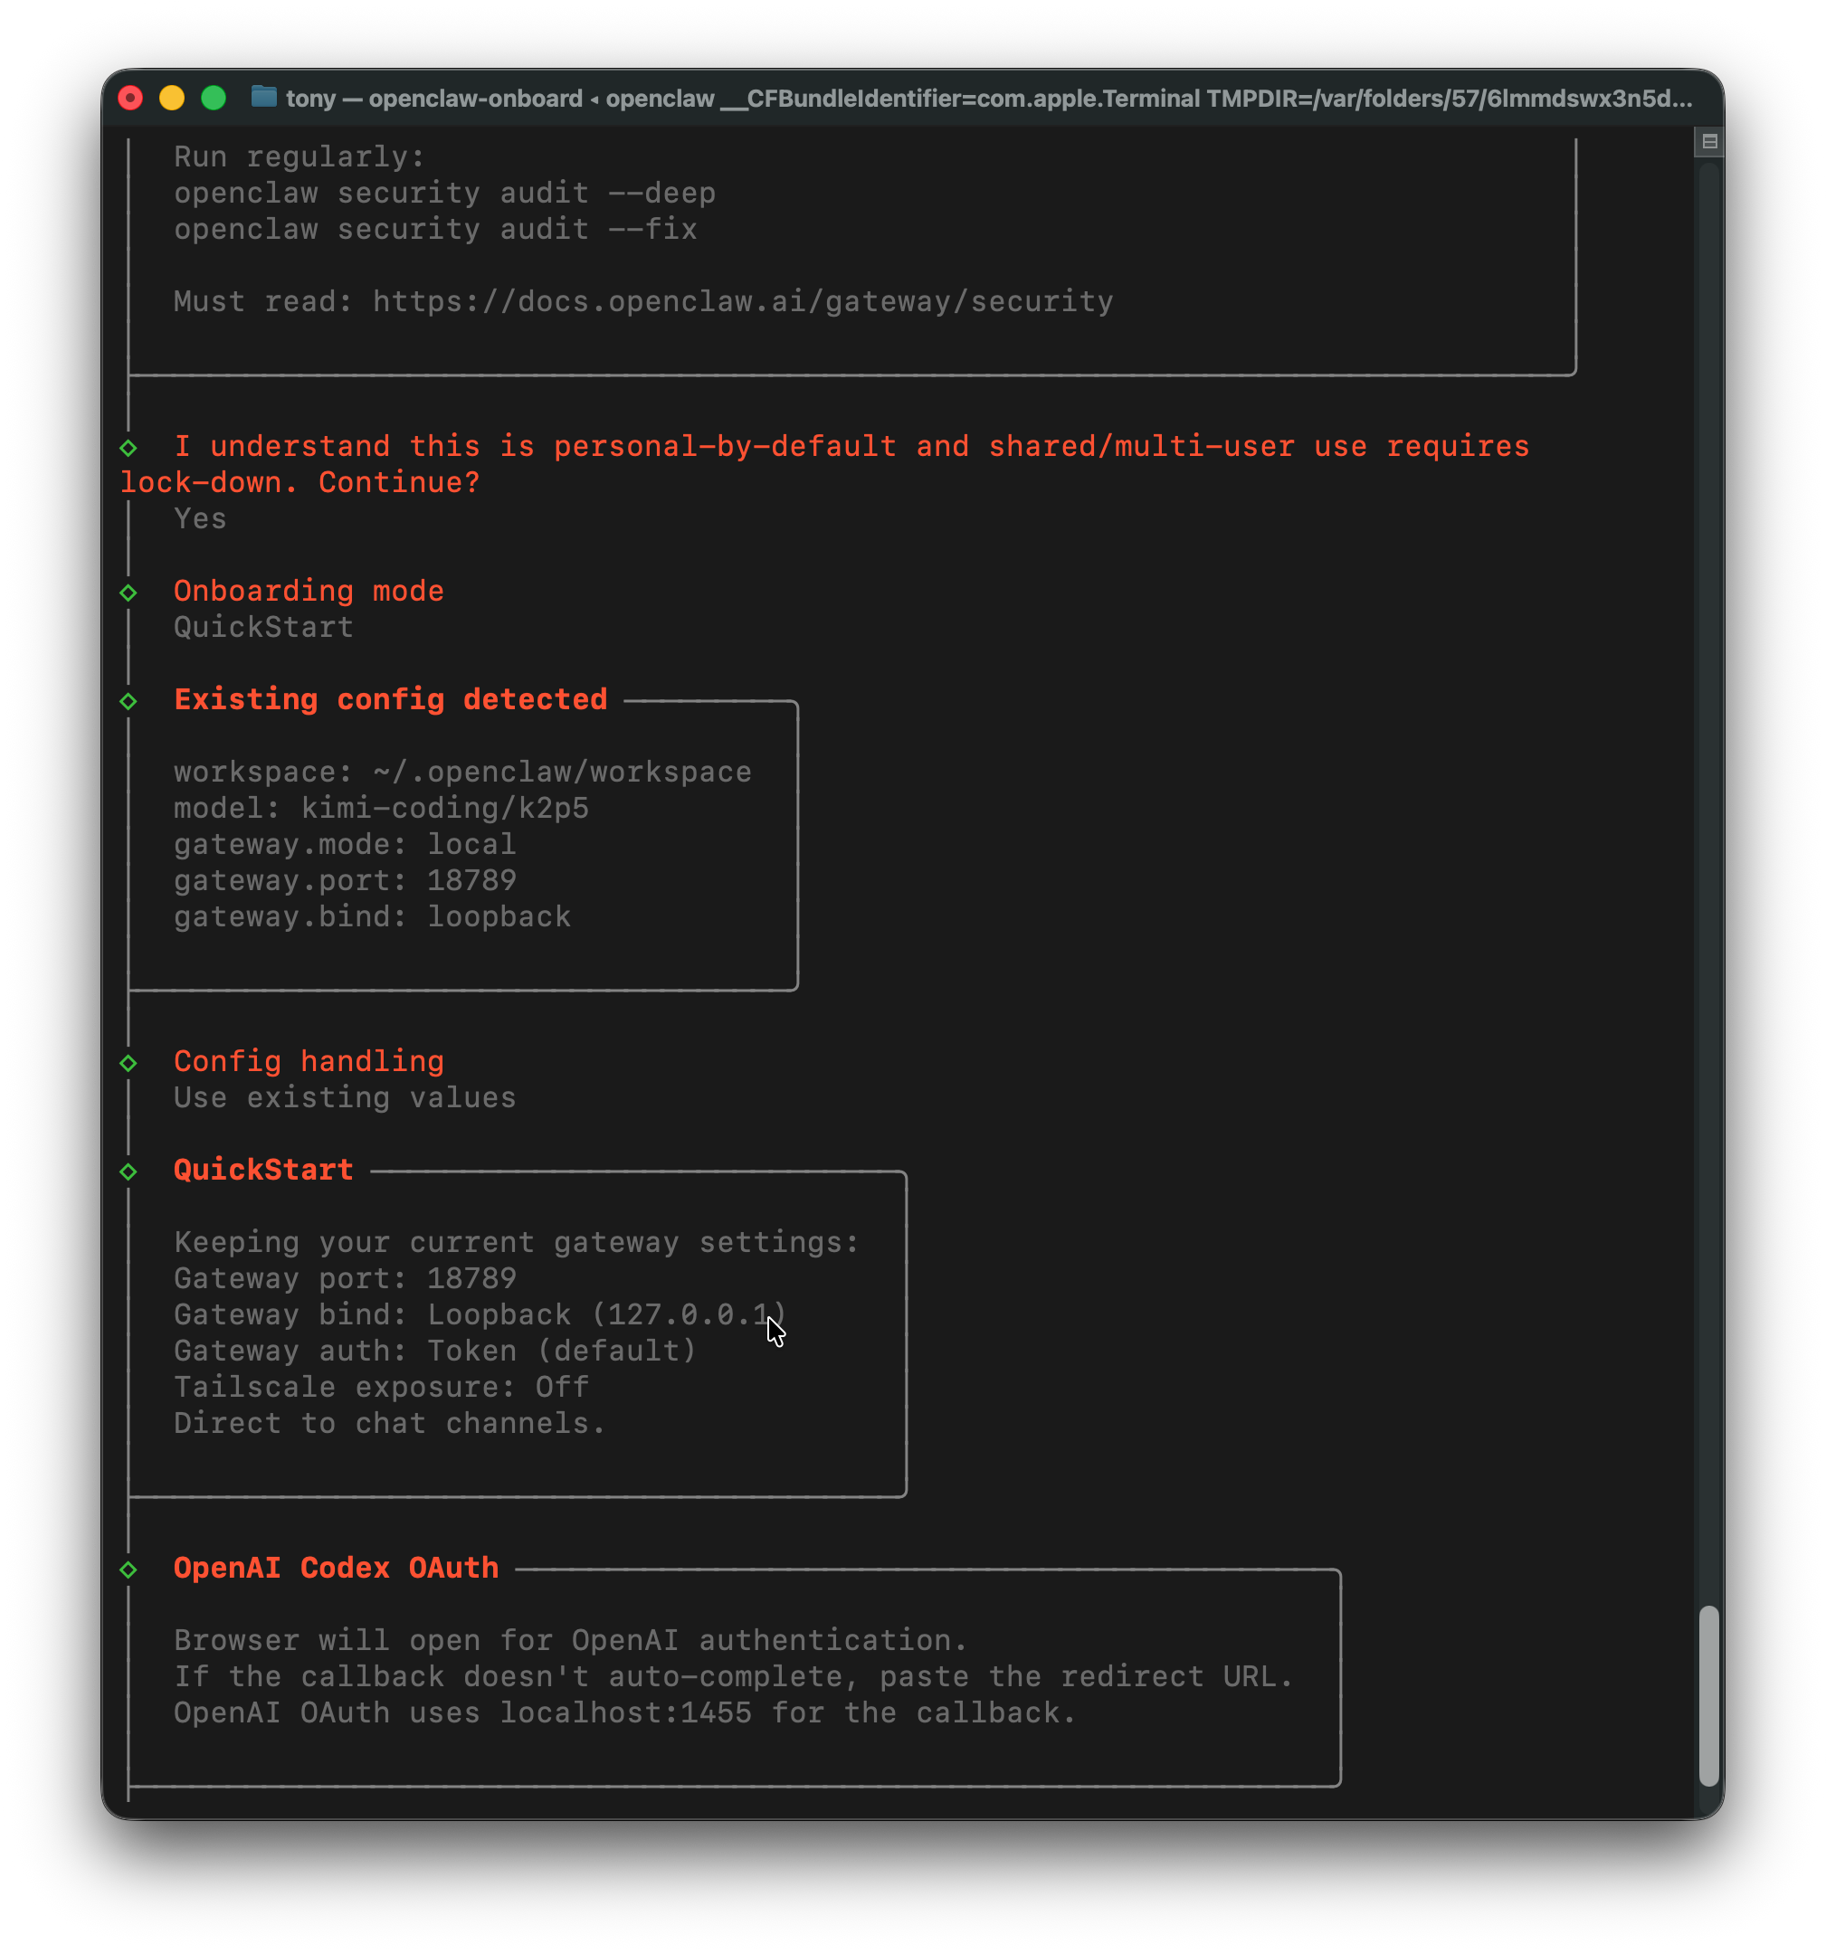Click the folder proxy icon in title bar

(262, 98)
